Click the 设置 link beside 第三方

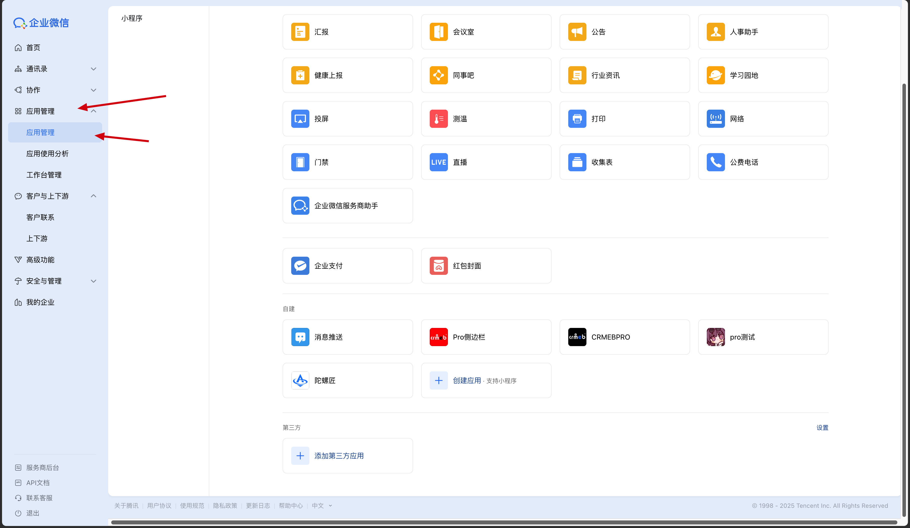point(822,428)
